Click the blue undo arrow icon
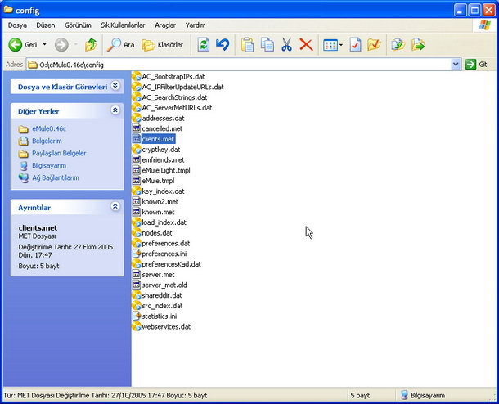This screenshot has width=499, height=404. [x=223, y=45]
